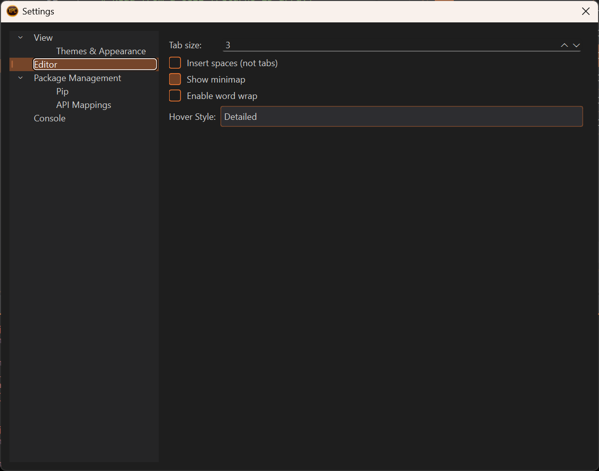Click the Settings window title text
Screen dimensions: 599x471
pos(38,11)
